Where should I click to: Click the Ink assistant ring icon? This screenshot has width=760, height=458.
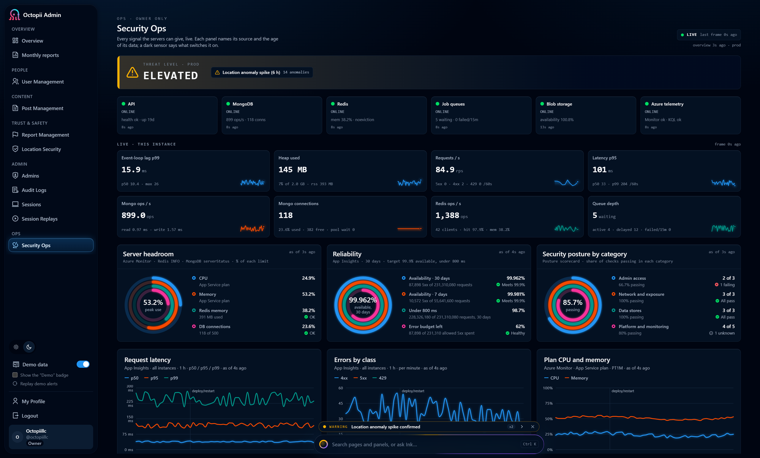pyautogui.click(x=323, y=444)
